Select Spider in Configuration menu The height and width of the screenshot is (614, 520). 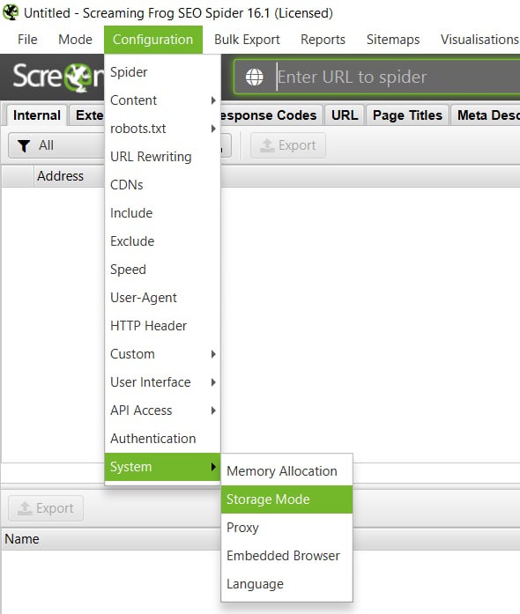162,72
